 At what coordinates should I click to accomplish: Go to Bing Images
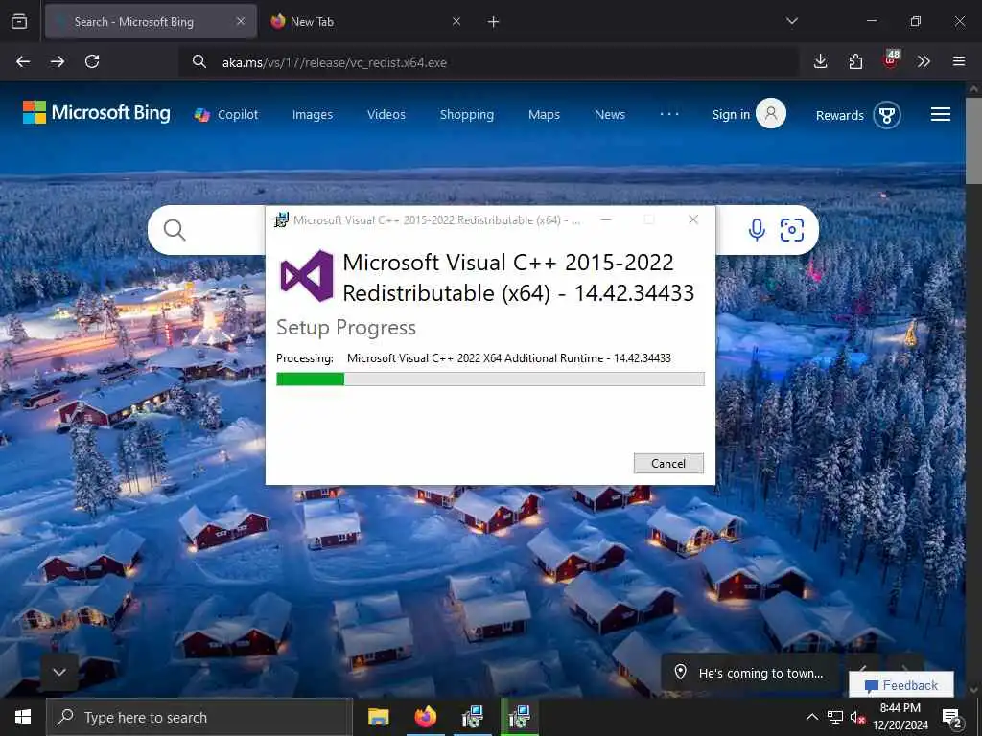point(313,115)
